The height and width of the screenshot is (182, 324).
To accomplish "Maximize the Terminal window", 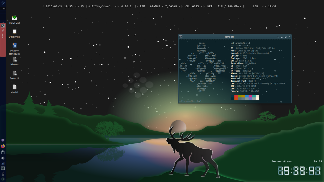I will point(286,37).
